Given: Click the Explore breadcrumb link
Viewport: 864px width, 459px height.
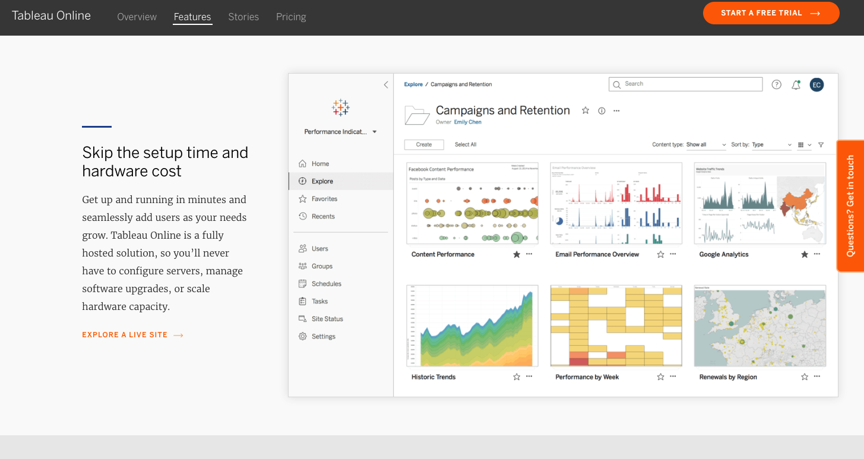Looking at the screenshot, I should coord(413,84).
